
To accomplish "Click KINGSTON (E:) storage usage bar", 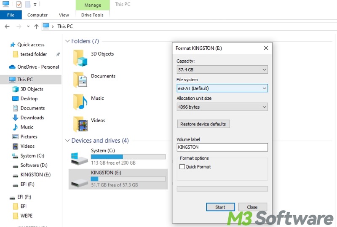I will point(128,179).
